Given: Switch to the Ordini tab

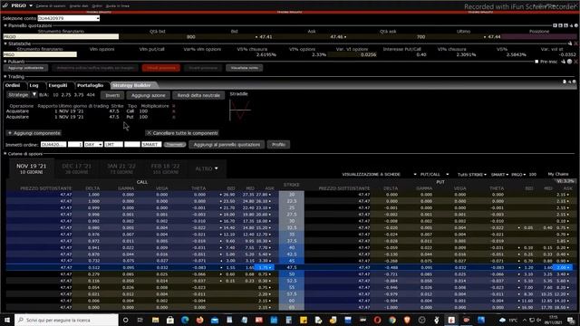Looking at the screenshot, I should pos(13,85).
